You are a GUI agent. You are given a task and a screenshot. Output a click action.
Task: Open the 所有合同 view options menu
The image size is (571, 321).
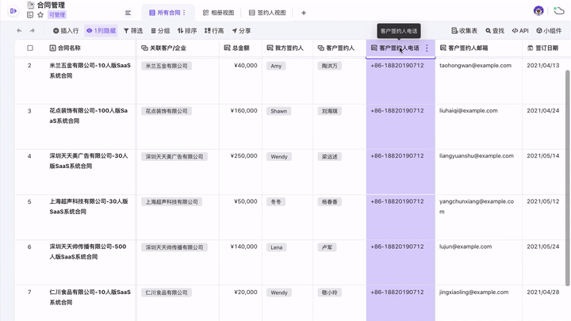click(x=185, y=13)
